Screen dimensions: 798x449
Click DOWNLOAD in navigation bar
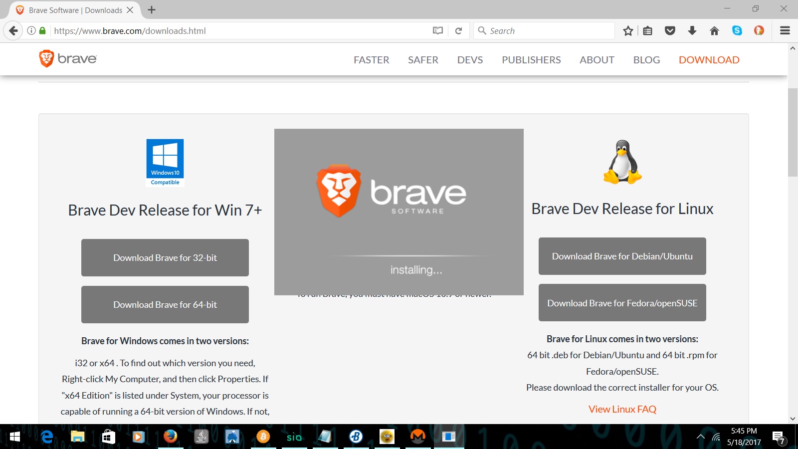pos(709,60)
